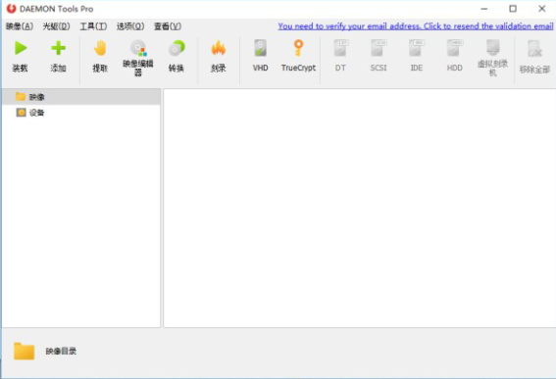
Task: Click the HDD virtual drive icon
Action: pos(454,48)
